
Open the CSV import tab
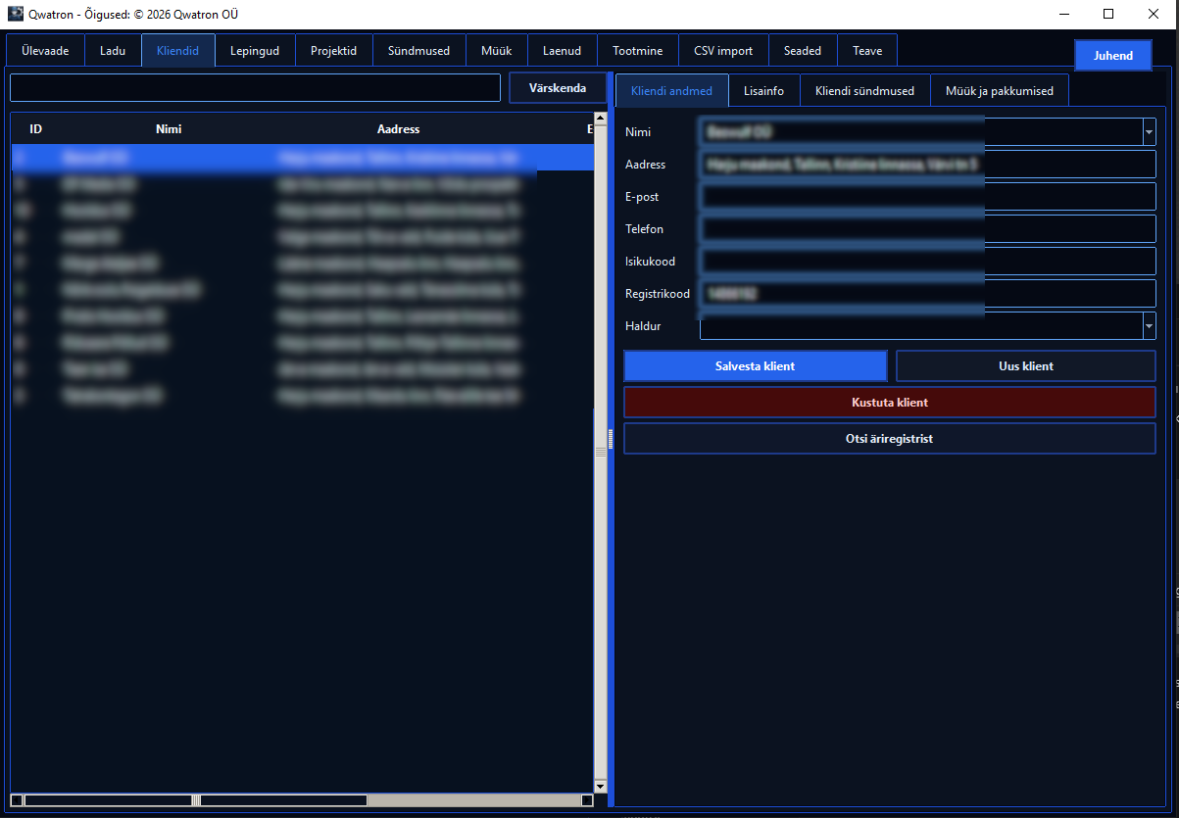point(723,51)
